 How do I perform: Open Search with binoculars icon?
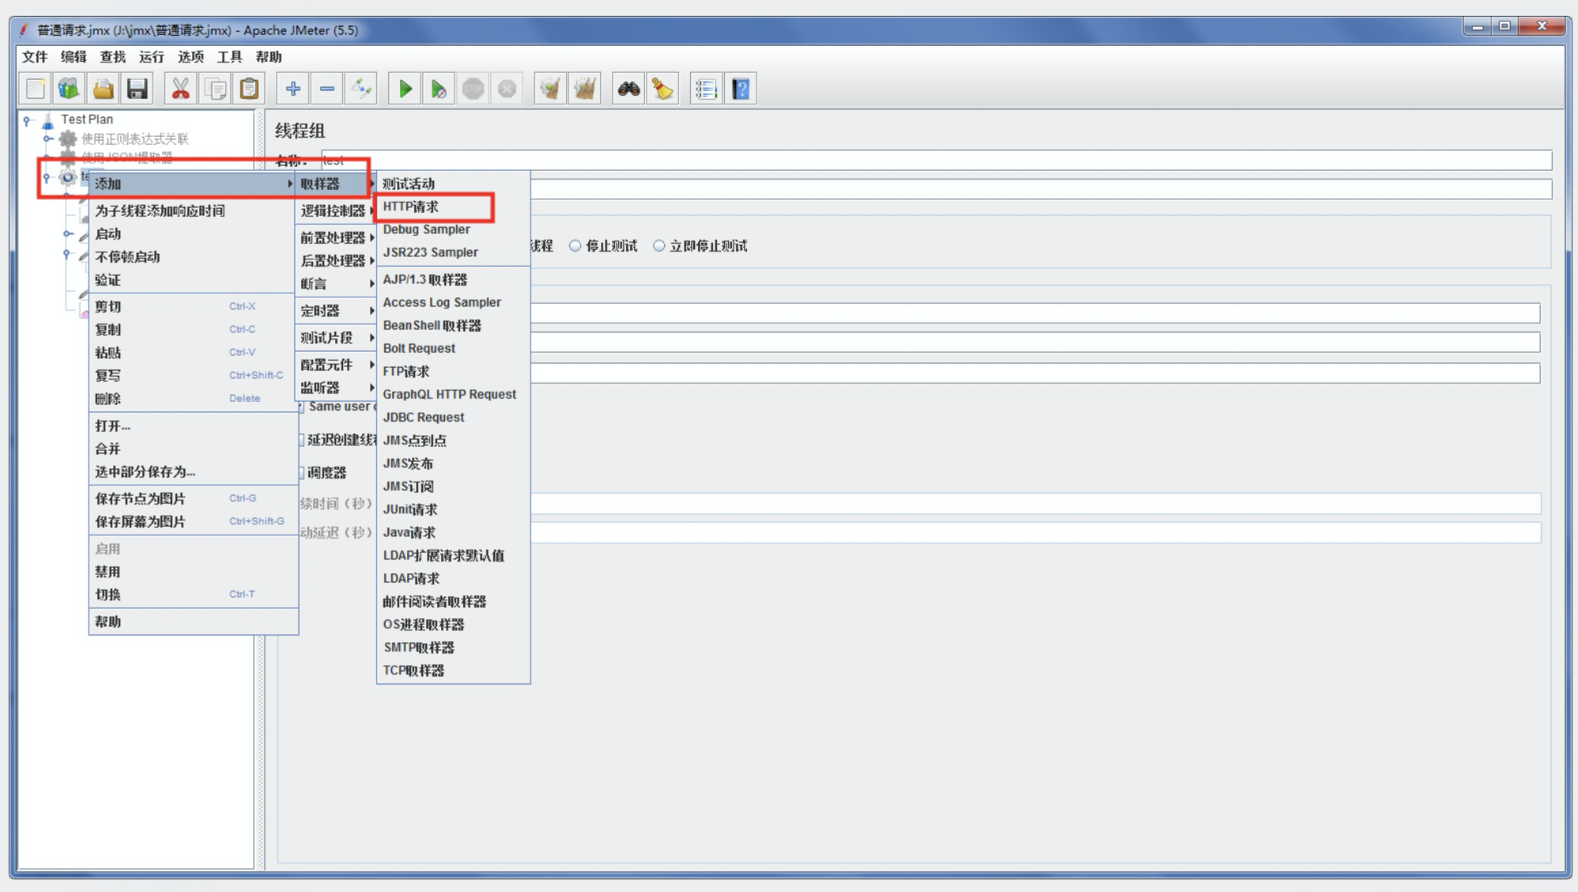[x=629, y=89]
